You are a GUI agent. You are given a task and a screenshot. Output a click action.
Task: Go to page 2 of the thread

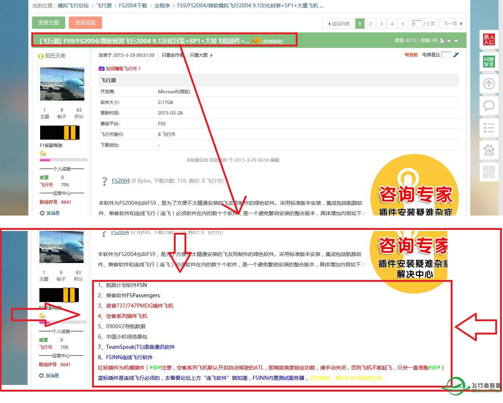click(x=370, y=24)
